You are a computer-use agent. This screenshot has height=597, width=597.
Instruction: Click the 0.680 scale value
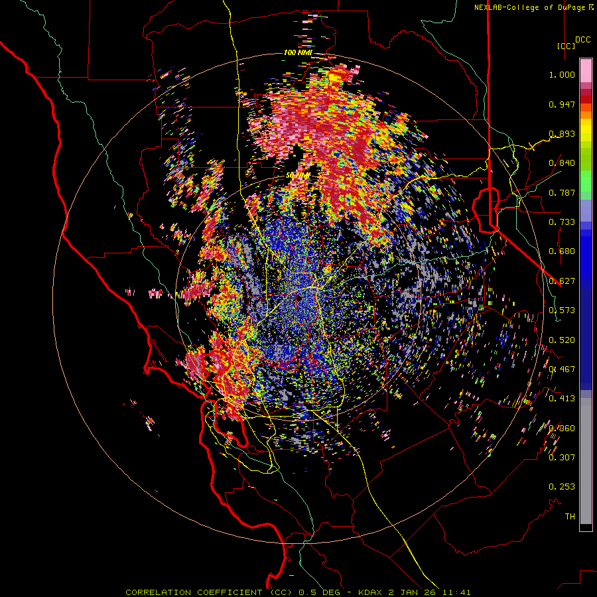[562, 251]
